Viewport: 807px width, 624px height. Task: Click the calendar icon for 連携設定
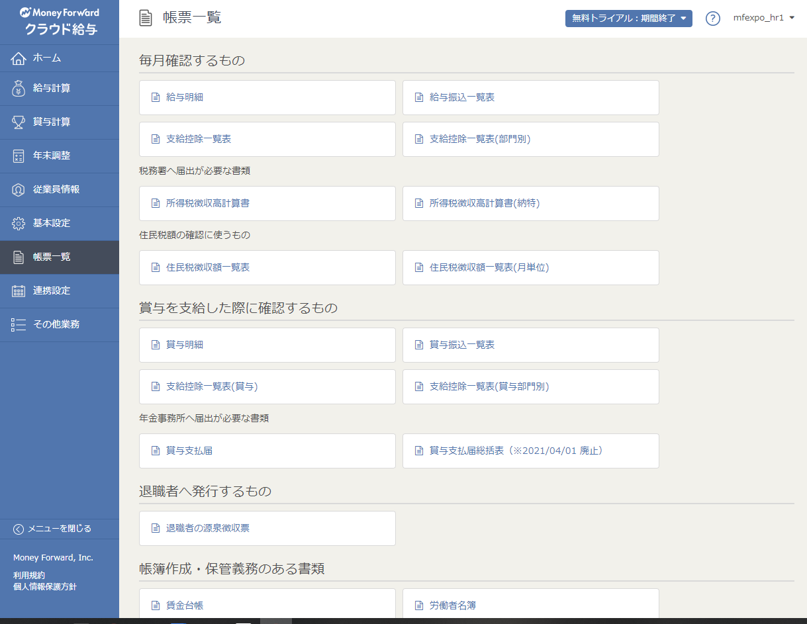[19, 291]
